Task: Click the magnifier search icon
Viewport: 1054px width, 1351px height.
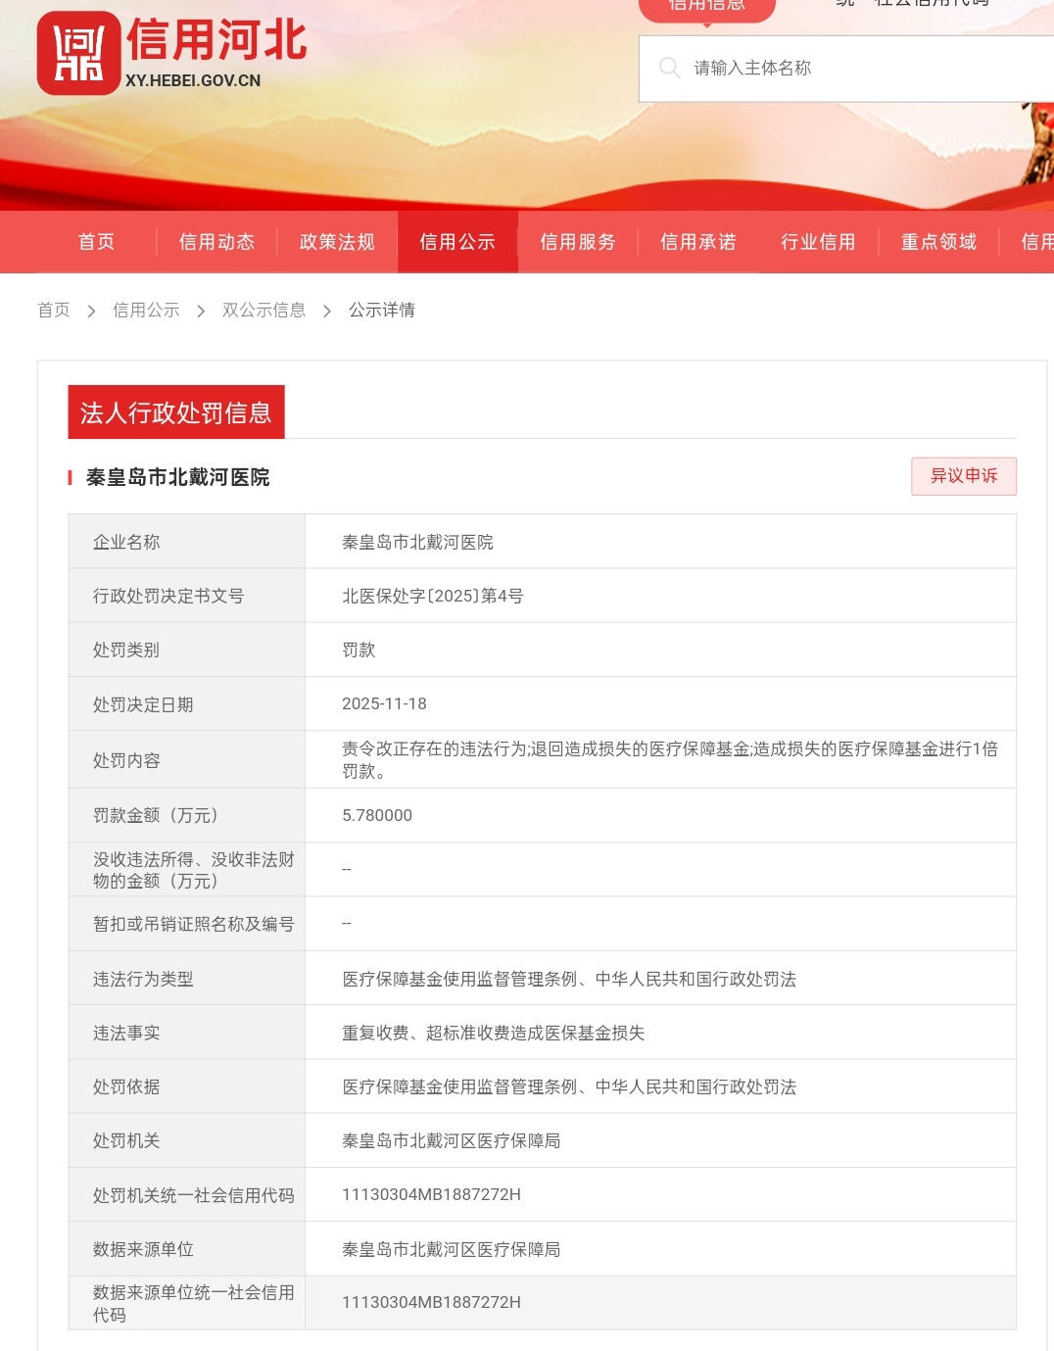Action: [669, 68]
